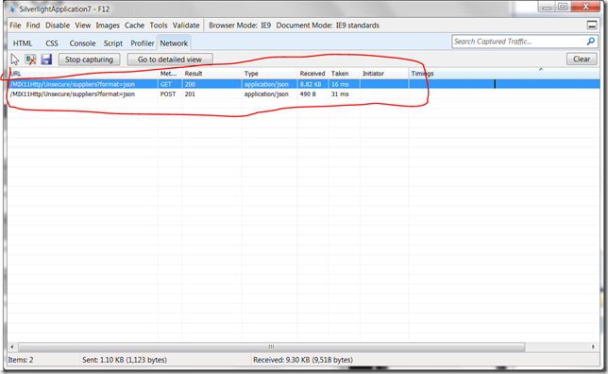The width and height of the screenshot is (608, 374).
Task: Sort by the URL column header
Action: (x=82, y=74)
